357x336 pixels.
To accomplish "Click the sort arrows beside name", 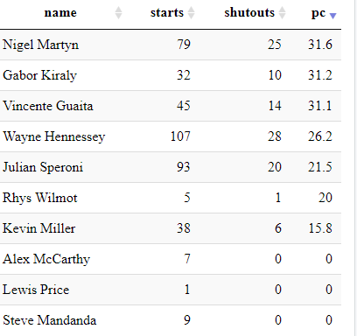I will click(x=118, y=13).
